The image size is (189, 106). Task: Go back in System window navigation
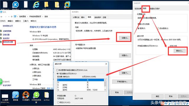point(1,16)
